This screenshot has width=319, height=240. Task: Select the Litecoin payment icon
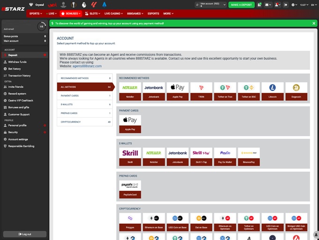click(x=273, y=88)
